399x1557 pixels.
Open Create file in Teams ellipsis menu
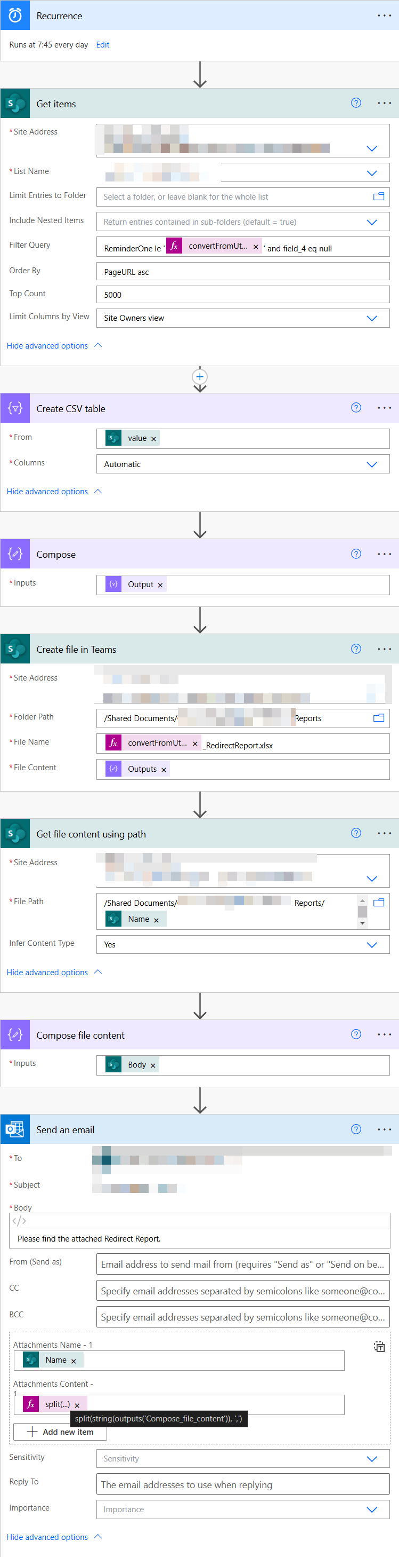pyautogui.click(x=384, y=649)
